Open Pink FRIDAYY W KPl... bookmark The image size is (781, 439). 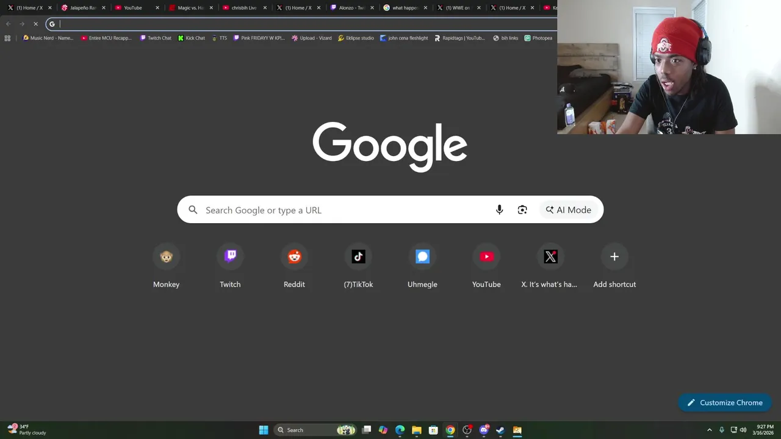pyautogui.click(x=259, y=38)
